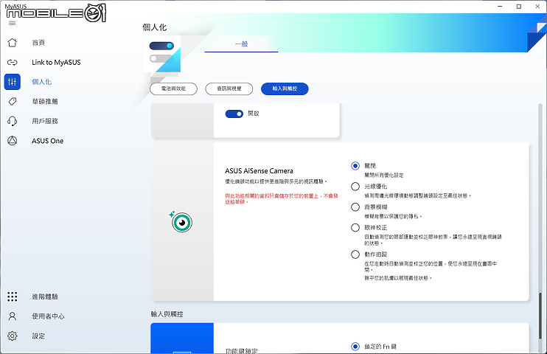Click the 使用者中心 person icon
547x354 pixels.
coord(13,316)
